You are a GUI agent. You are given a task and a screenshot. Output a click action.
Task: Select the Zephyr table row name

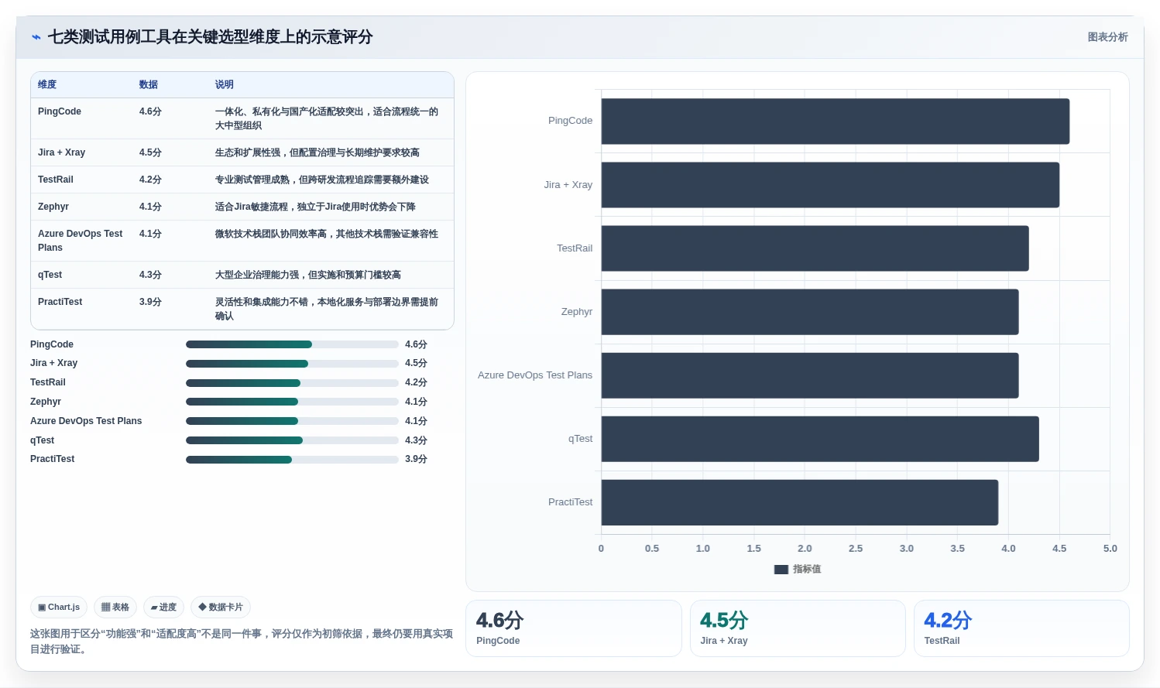click(x=53, y=207)
